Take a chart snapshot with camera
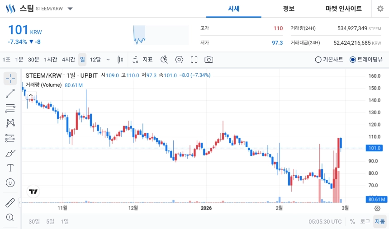 [209, 60]
